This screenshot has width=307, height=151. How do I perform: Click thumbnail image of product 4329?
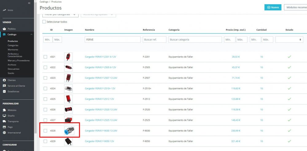(x=68, y=141)
